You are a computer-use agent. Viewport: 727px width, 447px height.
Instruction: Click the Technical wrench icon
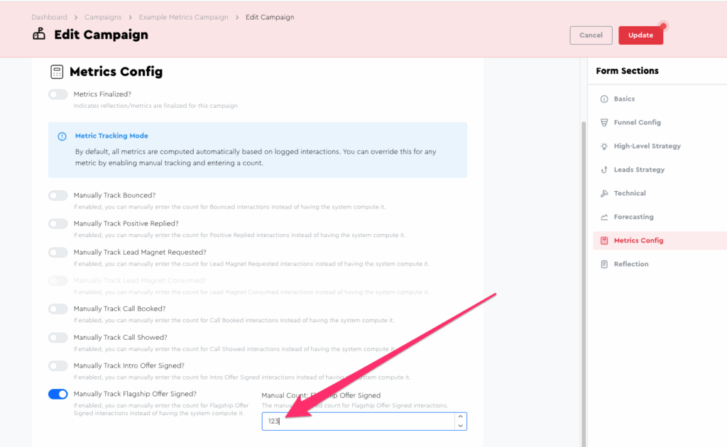pyautogui.click(x=604, y=194)
